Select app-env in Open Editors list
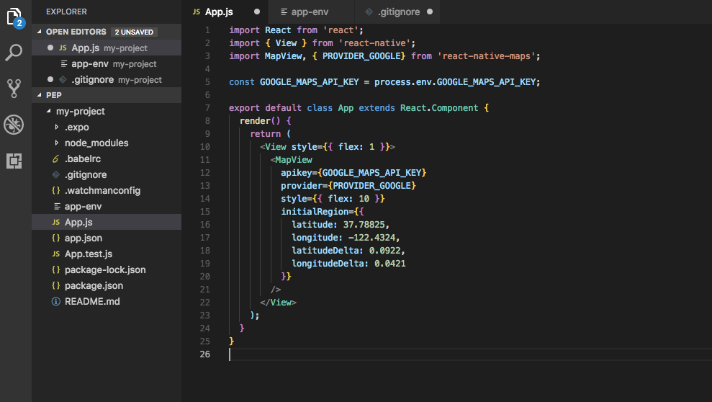Viewport: 712px width, 402px height. [x=107, y=63]
